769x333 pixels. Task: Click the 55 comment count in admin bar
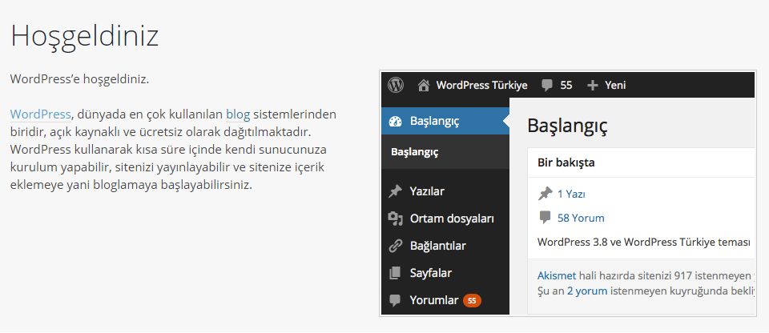pos(566,86)
